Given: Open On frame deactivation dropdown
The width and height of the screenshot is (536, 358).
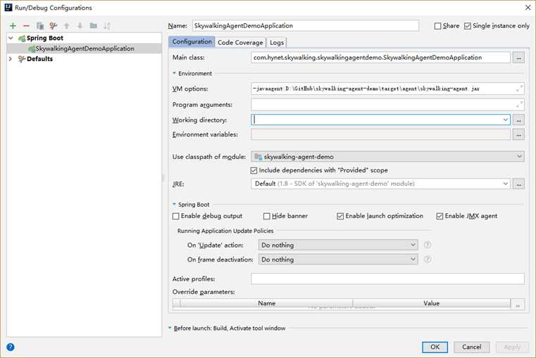Looking at the screenshot, I should 413,260.
